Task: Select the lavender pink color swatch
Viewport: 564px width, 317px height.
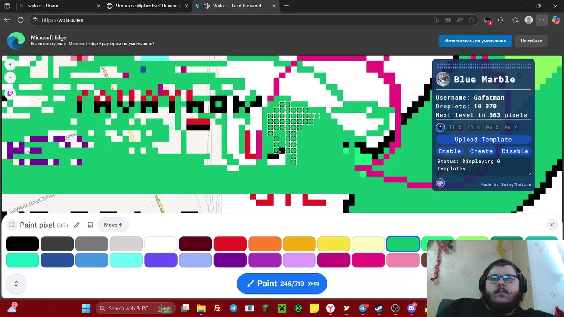Action: 299,260
